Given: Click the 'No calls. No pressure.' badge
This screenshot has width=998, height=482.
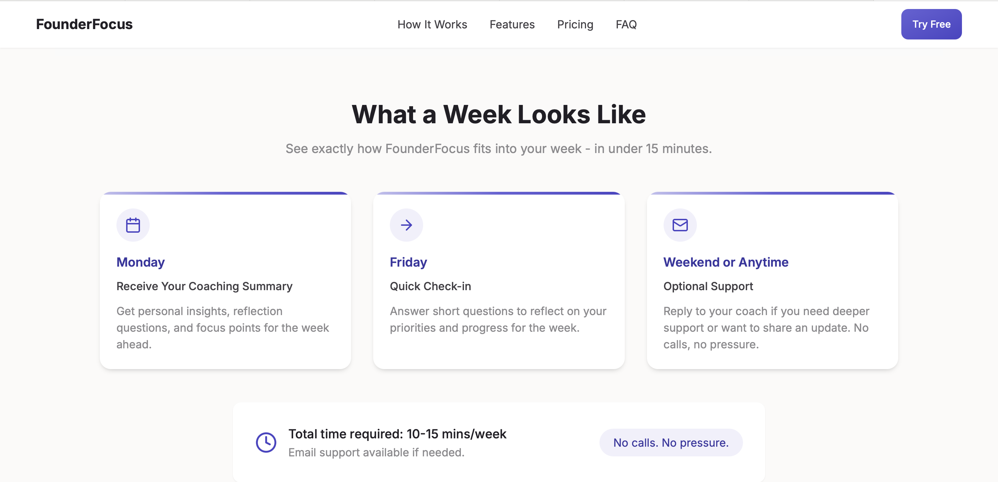Looking at the screenshot, I should (x=671, y=442).
